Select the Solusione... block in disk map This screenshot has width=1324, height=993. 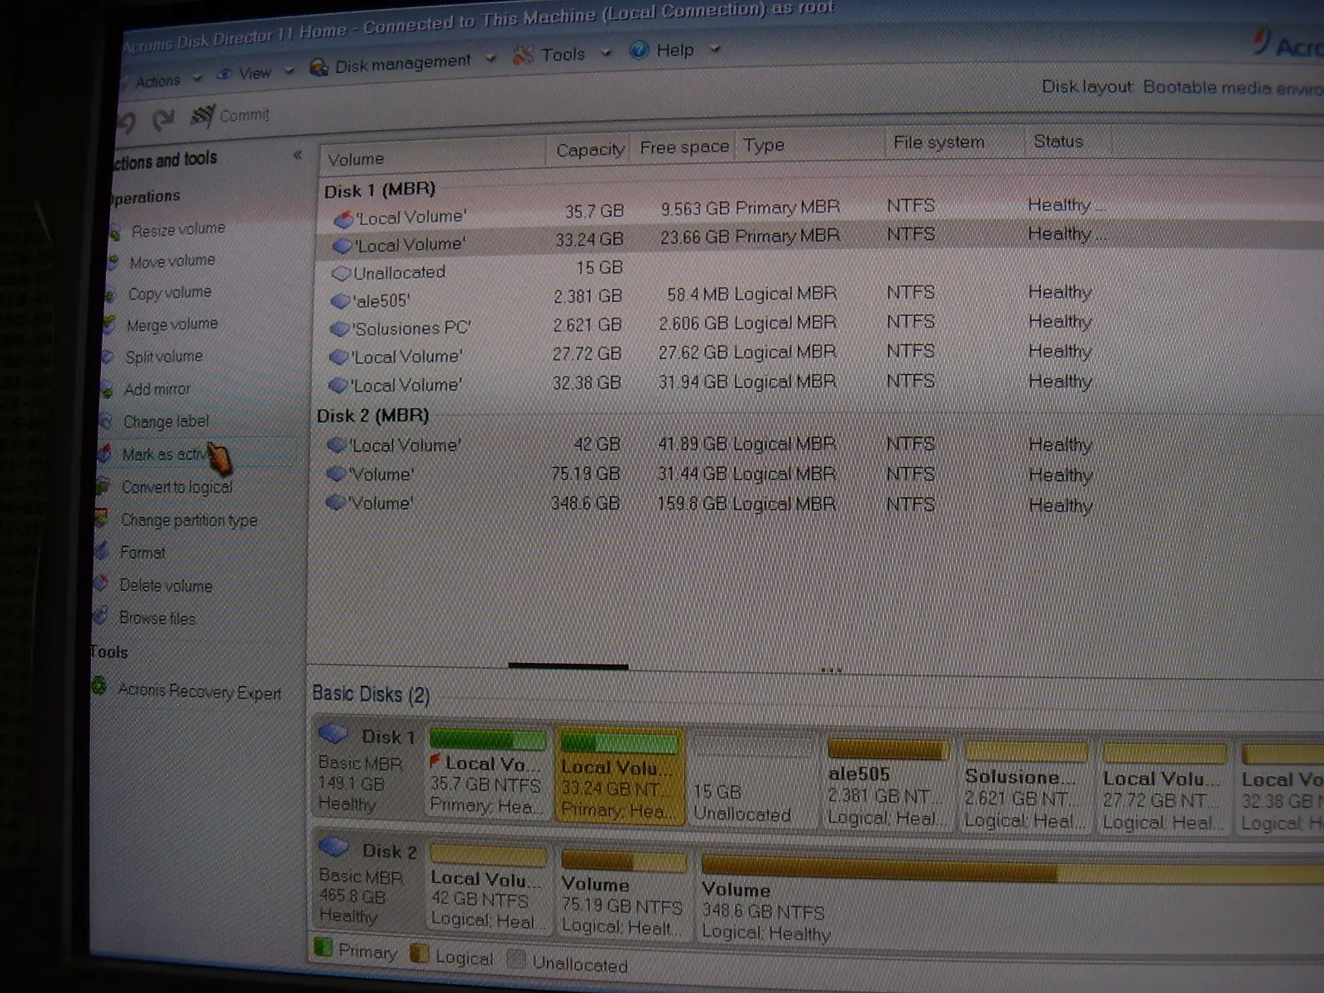(1025, 786)
